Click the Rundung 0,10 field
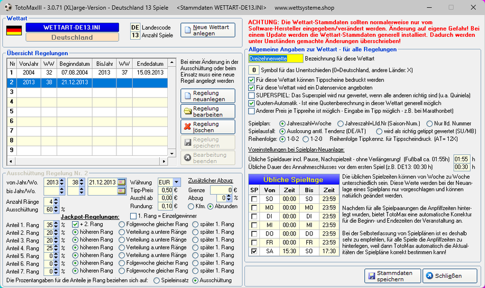The height and width of the screenshot is (288, 485). tap(165, 206)
